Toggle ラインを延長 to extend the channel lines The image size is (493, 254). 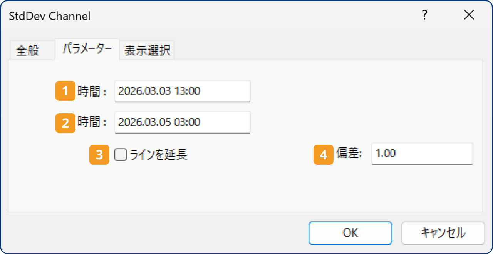click(x=120, y=155)
